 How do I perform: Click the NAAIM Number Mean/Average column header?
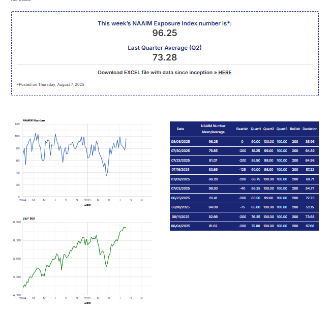(213, 129)
